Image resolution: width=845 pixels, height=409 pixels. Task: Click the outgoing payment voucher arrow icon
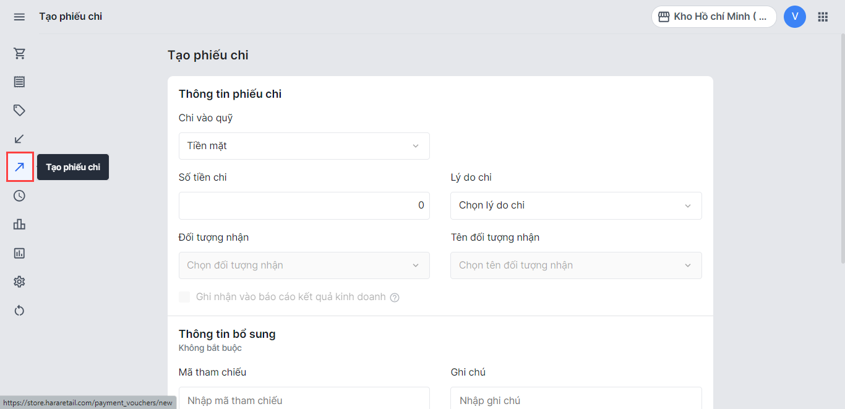pyautogui.click(x=20, y=167)
